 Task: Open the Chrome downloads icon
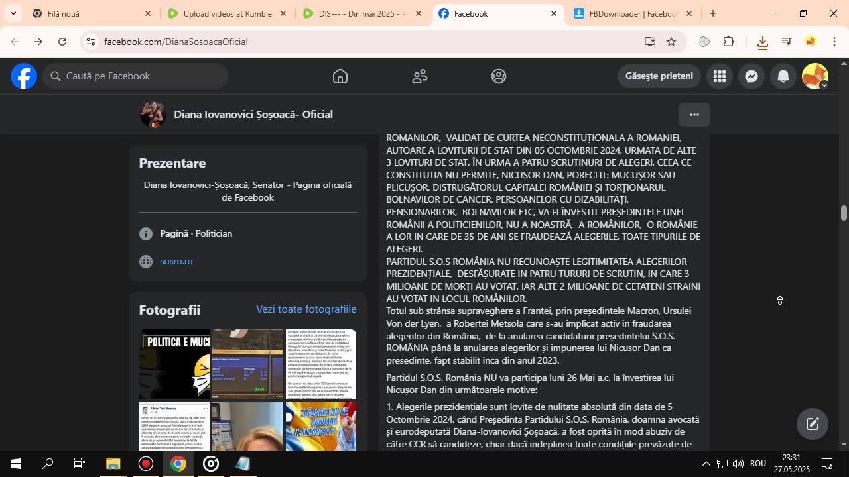coord(762,42)
